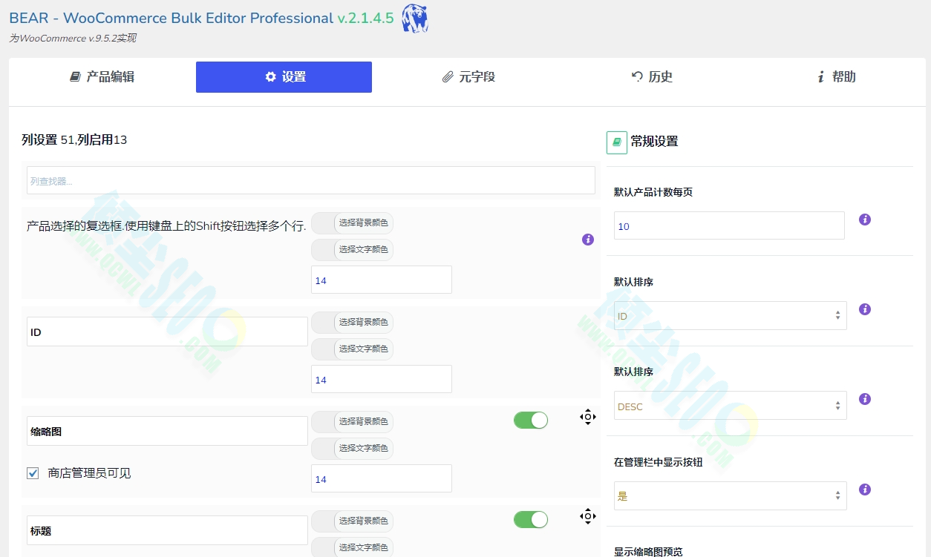The width and height of the screenshot is (931, 557).
Task: Open the 元字段 tab
Action: point(468,77)
